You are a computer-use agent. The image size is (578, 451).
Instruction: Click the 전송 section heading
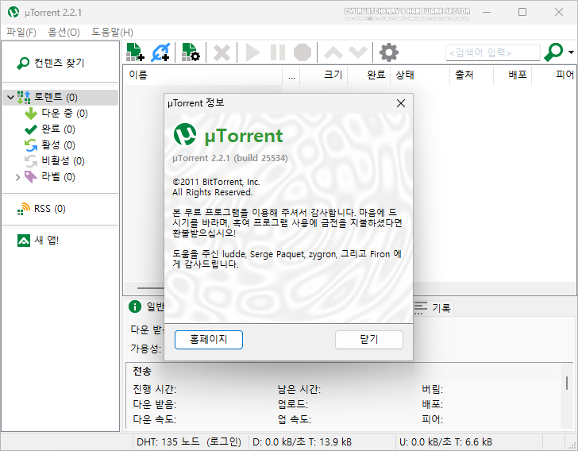(142, 371)
